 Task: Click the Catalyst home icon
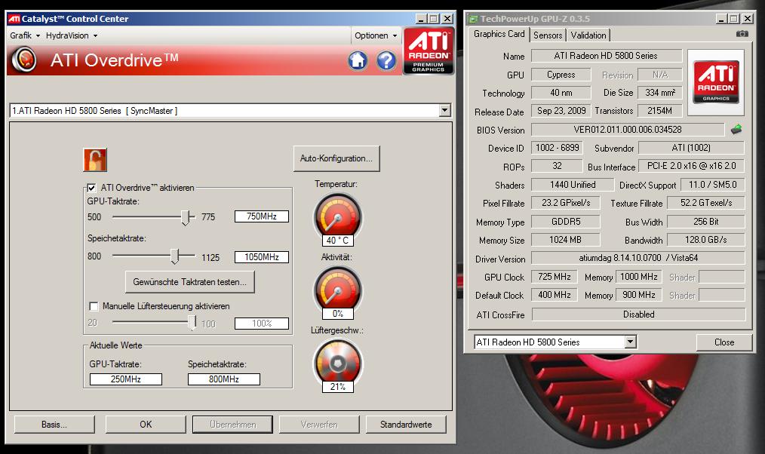tap(358, 60)
